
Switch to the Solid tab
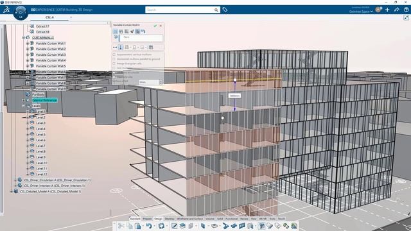(220, 219)
